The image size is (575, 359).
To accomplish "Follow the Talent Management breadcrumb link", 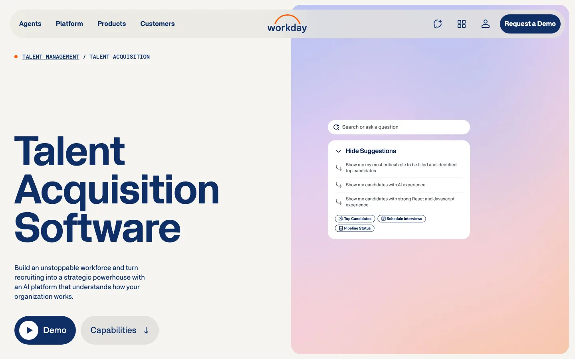I will coord(51,57).
